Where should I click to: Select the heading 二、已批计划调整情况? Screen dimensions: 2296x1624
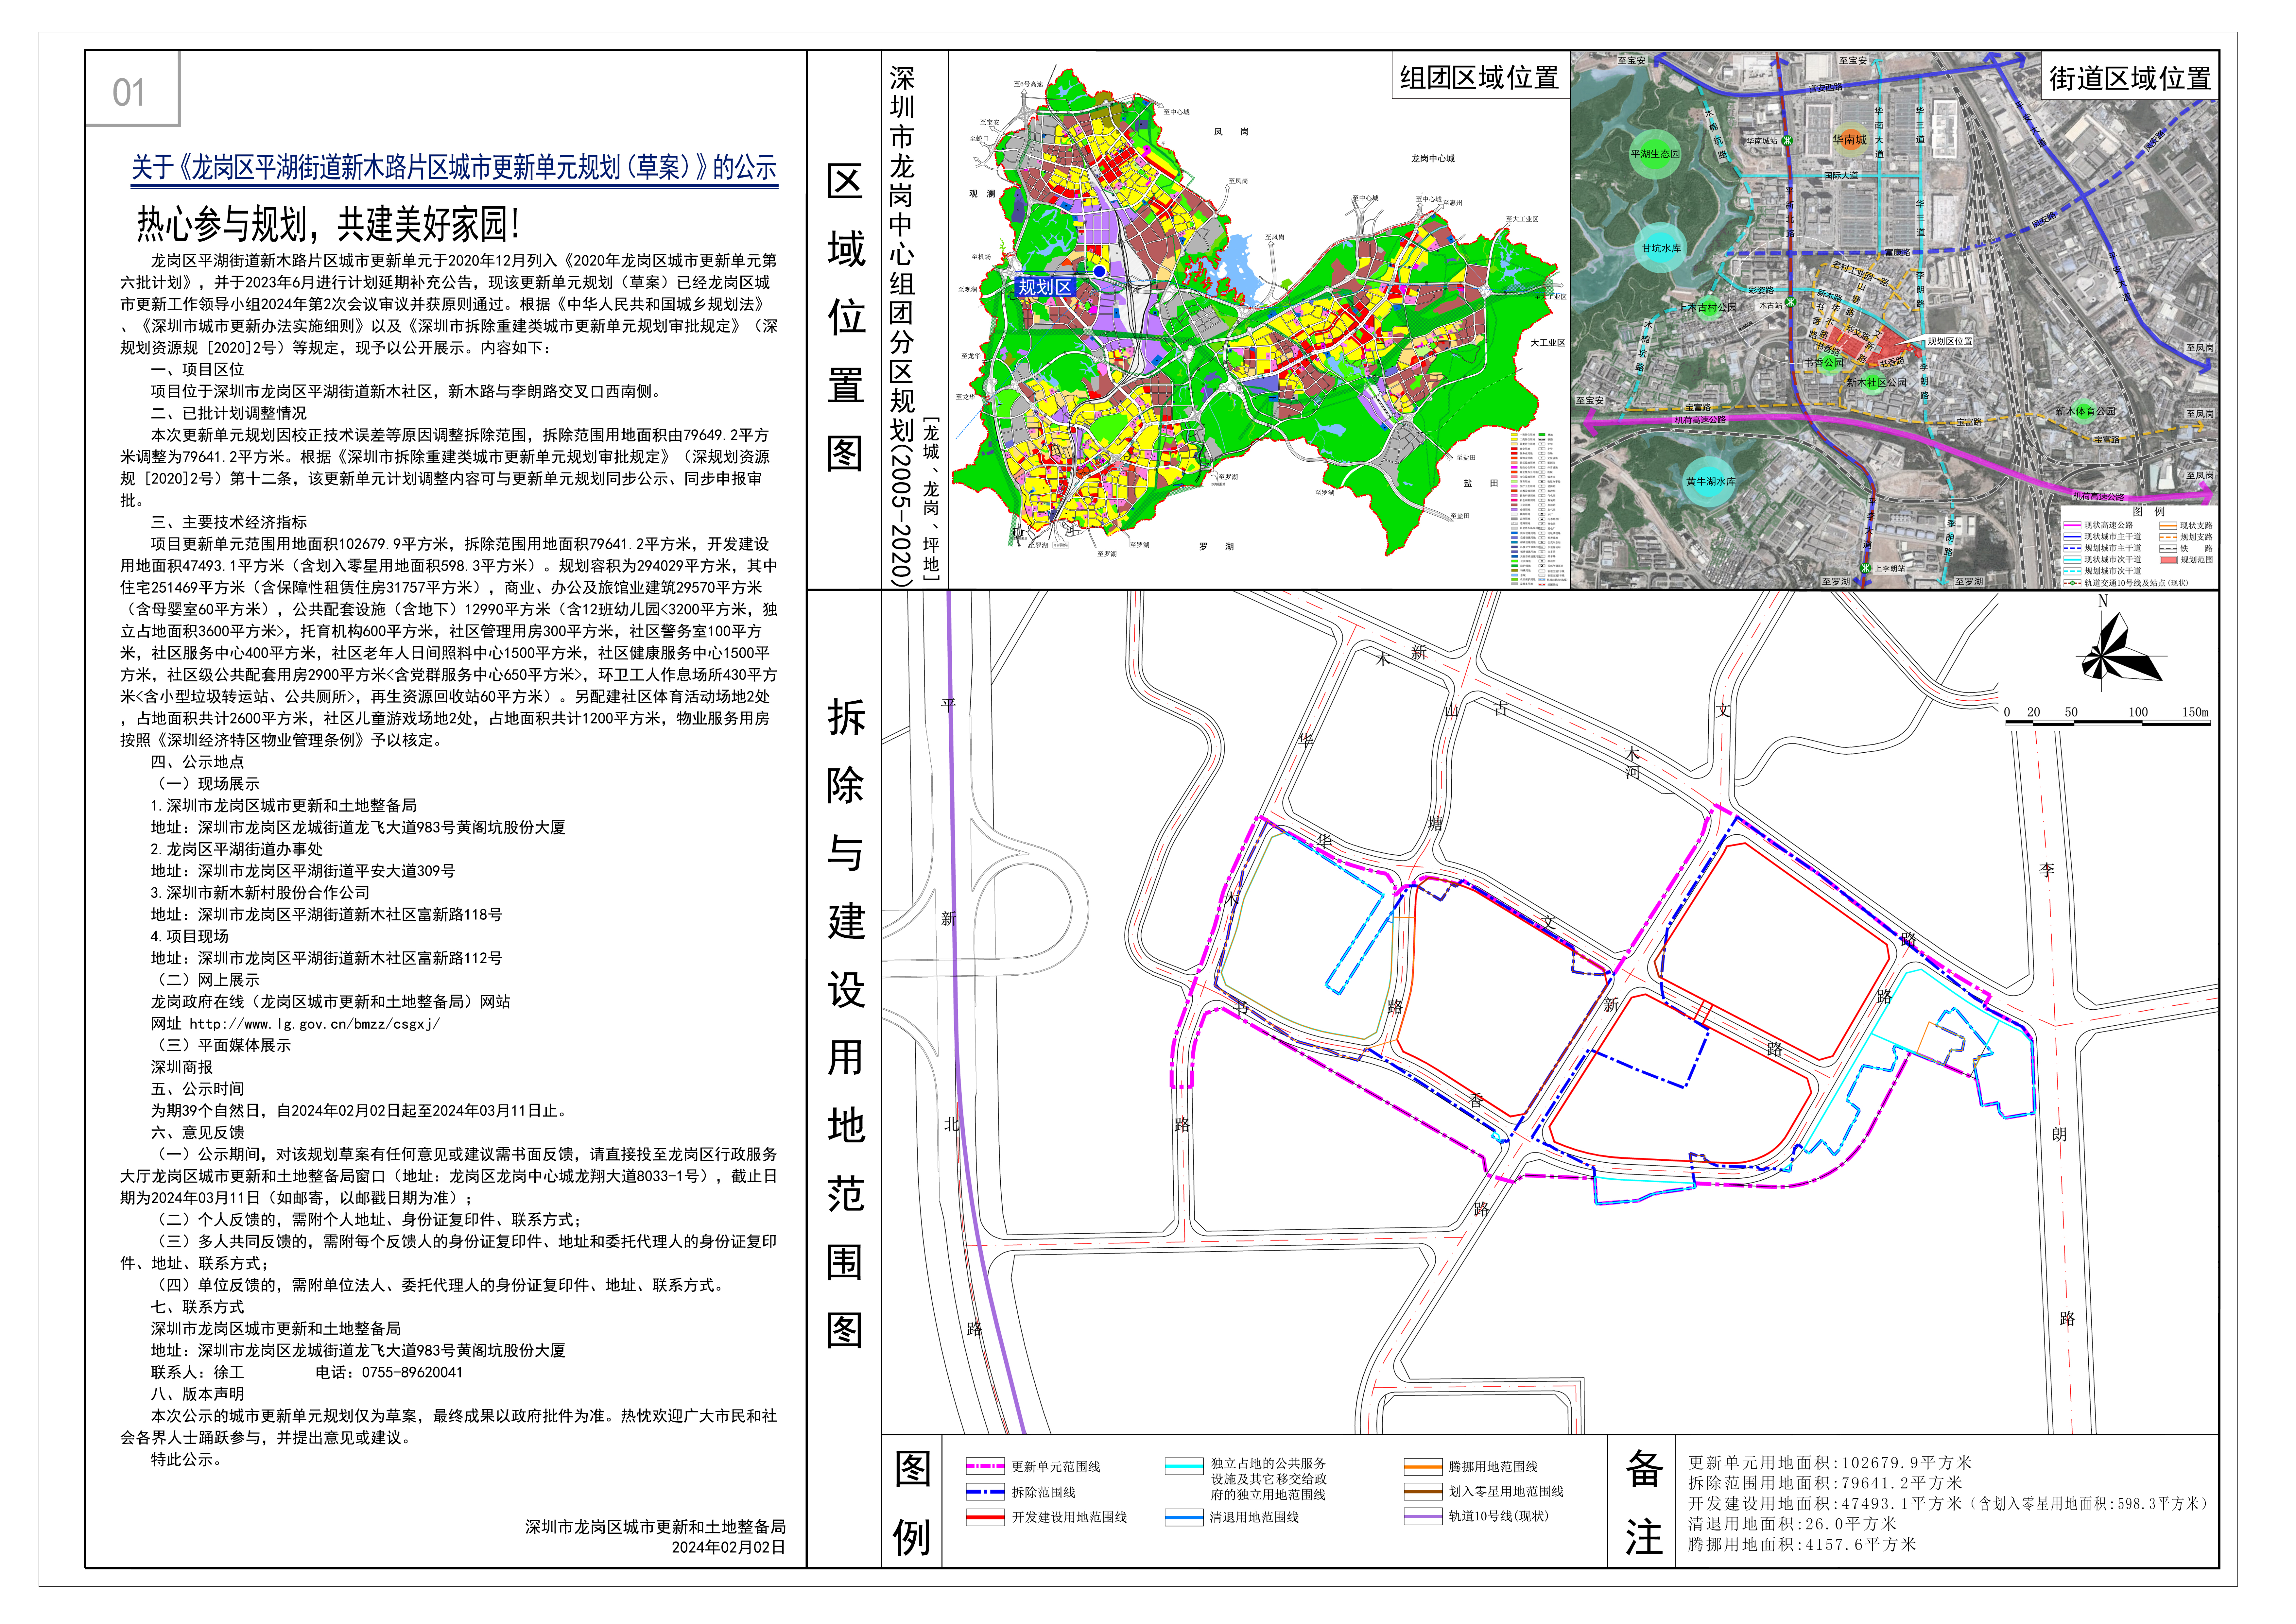click(x=229, y=413)
